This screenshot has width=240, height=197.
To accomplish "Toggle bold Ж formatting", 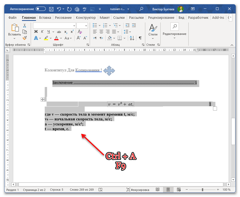I will click(x=36, y=32).
